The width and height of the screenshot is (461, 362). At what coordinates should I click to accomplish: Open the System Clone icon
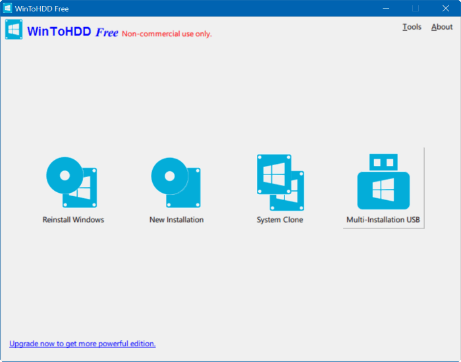pos(281,182)
